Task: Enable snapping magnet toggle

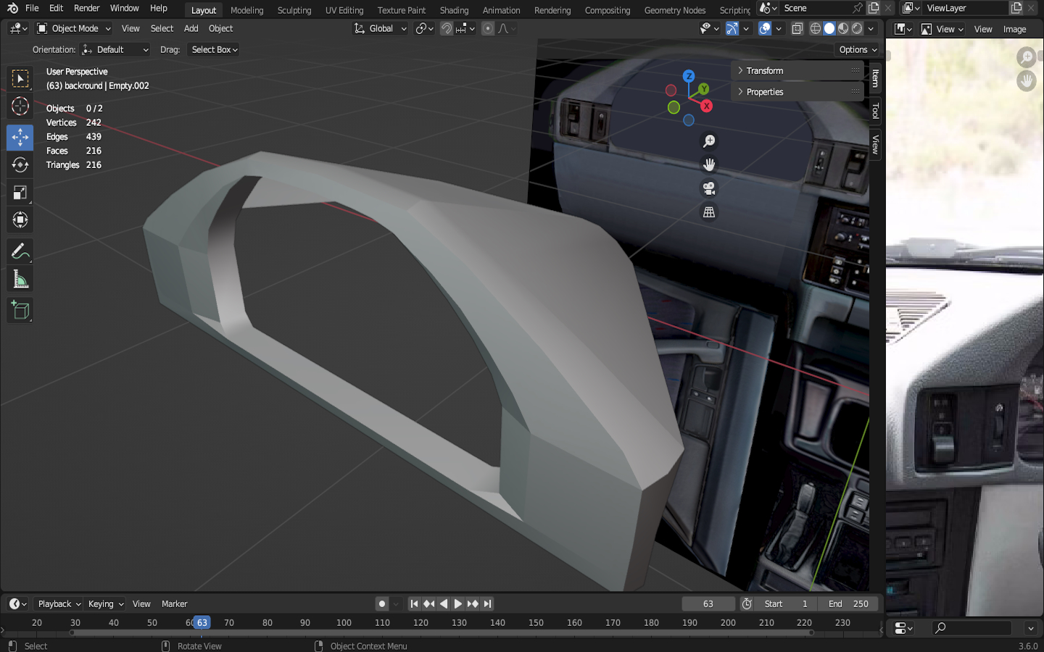Action: point(447,29)
